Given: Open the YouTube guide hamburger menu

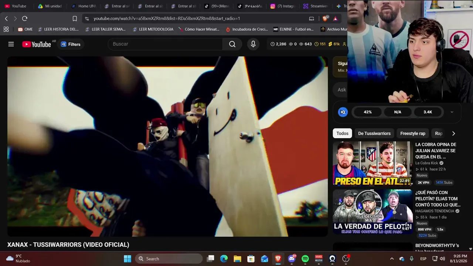Looking at the screenshot, I should (11, 44).
